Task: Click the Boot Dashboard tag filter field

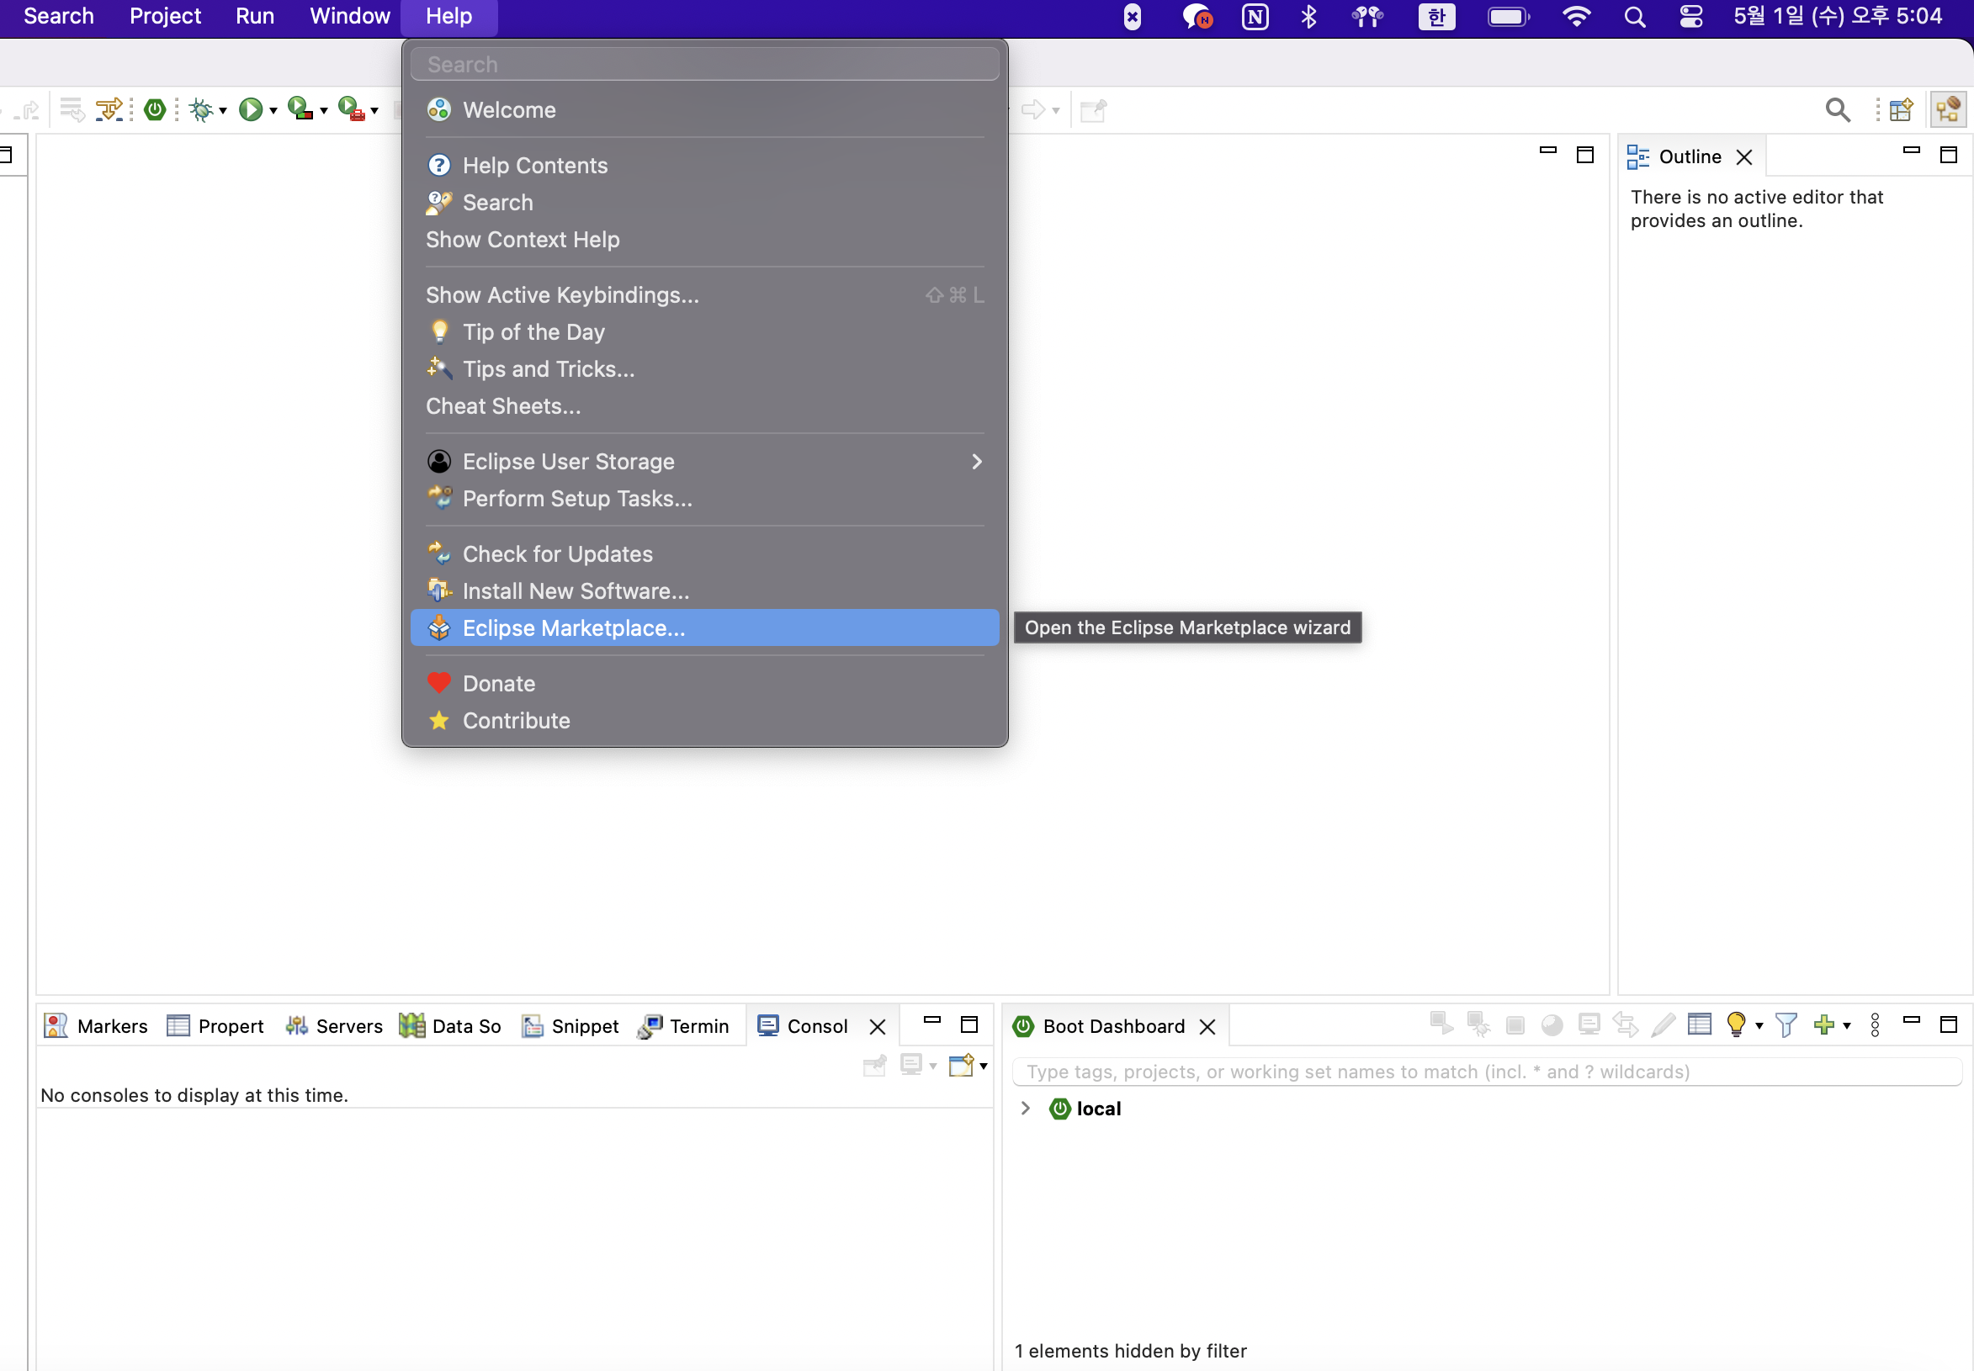Action: pyautogui.click(x=1487, y=1072)
